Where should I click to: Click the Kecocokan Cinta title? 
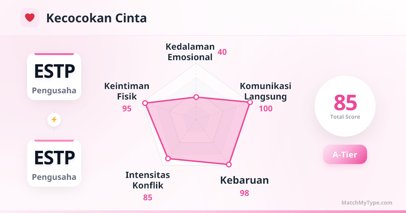(96, 18)
